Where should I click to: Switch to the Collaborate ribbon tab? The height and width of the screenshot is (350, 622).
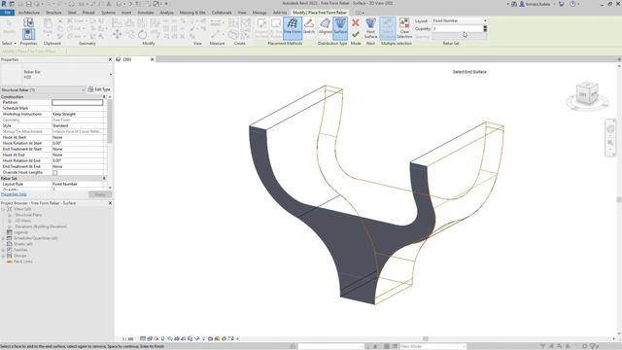(222, 13)
